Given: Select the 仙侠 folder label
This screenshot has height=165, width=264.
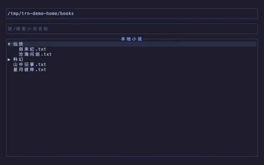Looking at the screenshot, I should click(x=18, y=44).
